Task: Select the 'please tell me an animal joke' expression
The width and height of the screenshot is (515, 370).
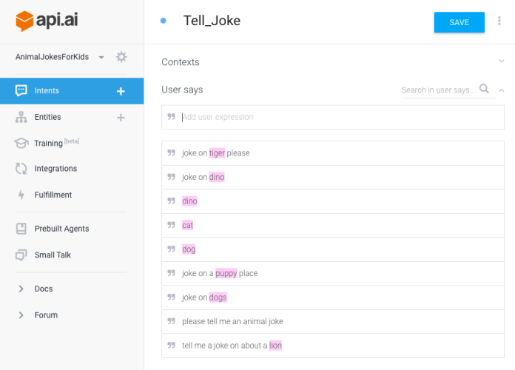Action: [232, 321]
